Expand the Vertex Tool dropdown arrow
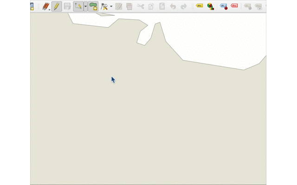The image size is (297, 185). tap(111, 6)
